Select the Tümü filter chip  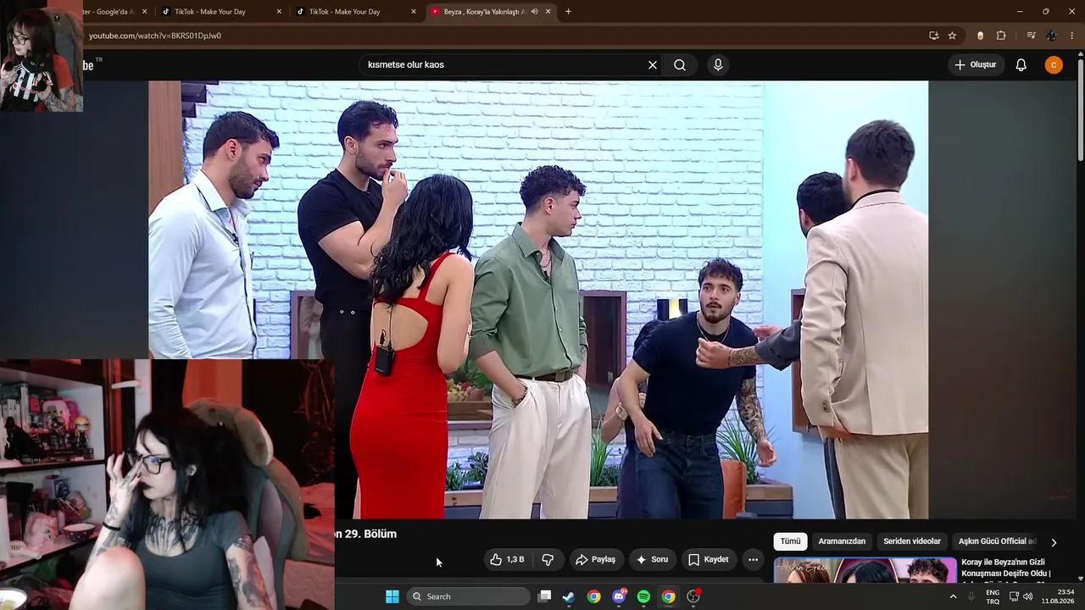click(x=790, y=541)
